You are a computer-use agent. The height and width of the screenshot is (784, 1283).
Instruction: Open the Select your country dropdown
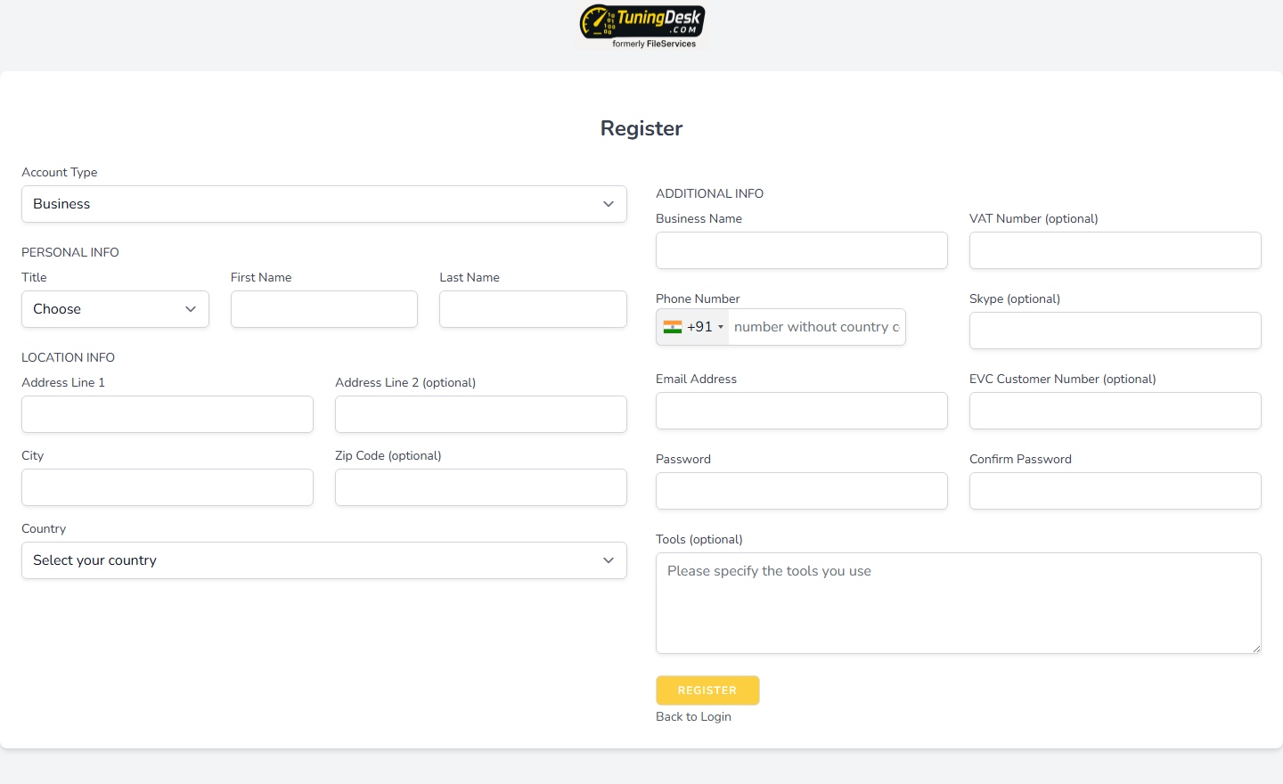click(x=323, y=560)
